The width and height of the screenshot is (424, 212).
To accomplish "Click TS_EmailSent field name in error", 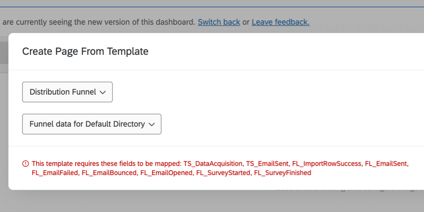I will [x=266, y=164].
